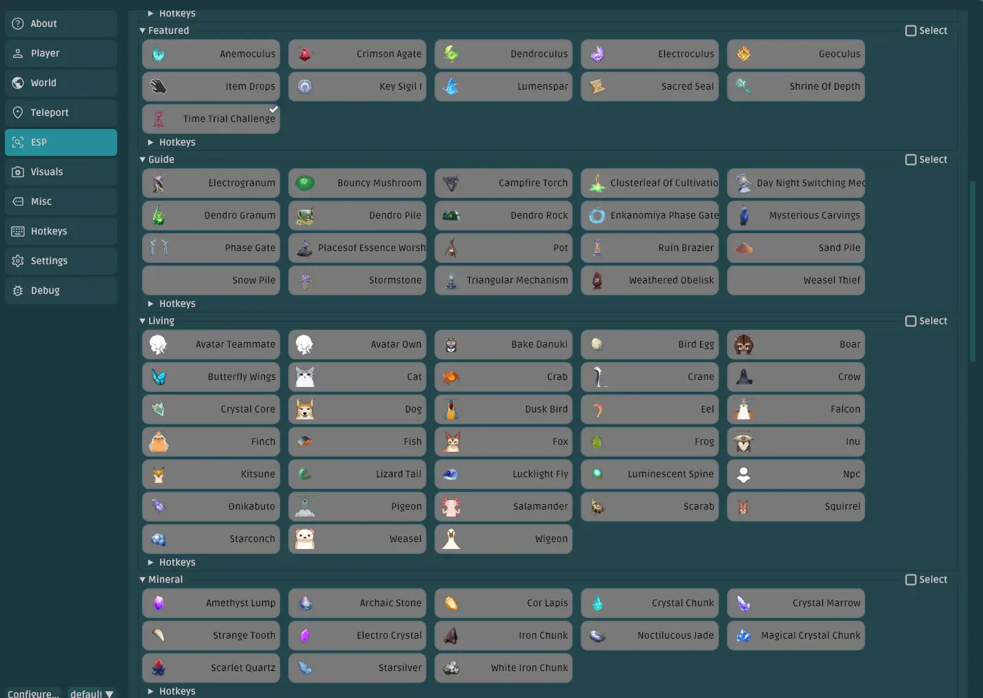Click the Crimson Agate gem icon
The height and width of the screenshot is (698, 983).
coord(305,54)
